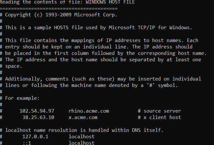
Task: Click the 'WINDOWS HOST FILE' heading text
Action: click(x=113, y=2)
